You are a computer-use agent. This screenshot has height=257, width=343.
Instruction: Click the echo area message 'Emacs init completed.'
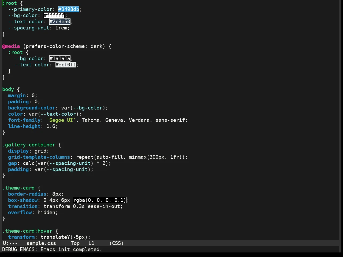coord(71,250)
